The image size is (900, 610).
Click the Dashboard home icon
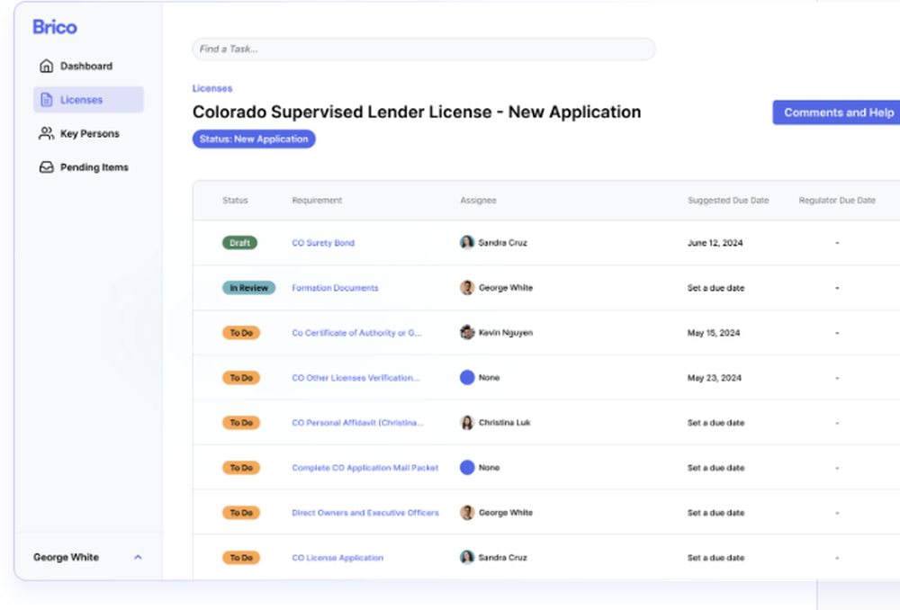[x=47, y=67]
